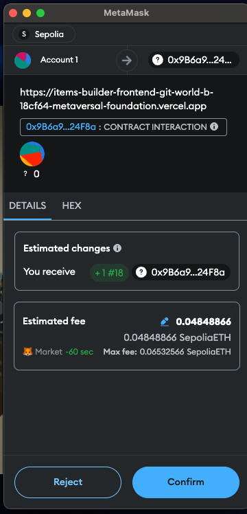The width and height of the screenshot is (247, 514).
Task: Click the Market -60 sec gas option
Action: (58, 352)
